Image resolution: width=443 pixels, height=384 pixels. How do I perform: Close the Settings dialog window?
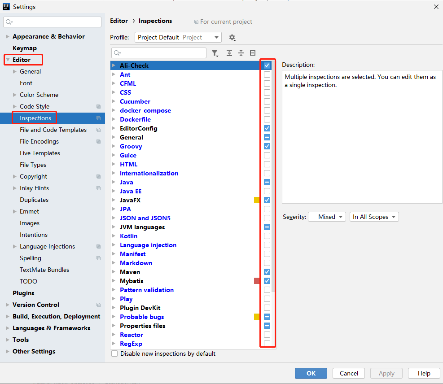click(x=436, y=7)
